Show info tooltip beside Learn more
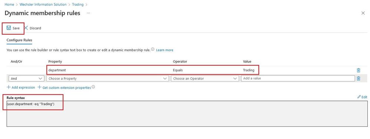 tap(153, 50)
